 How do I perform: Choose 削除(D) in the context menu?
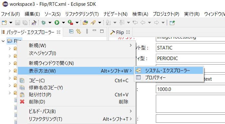pos(76,102)
